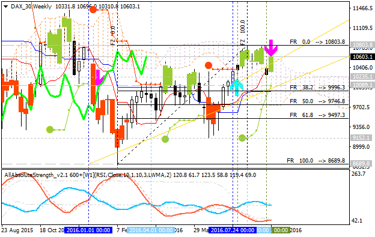This screenshot has width=375, height=237.
Task: Click the cyan up arrow signal
Action: point(237,87)
